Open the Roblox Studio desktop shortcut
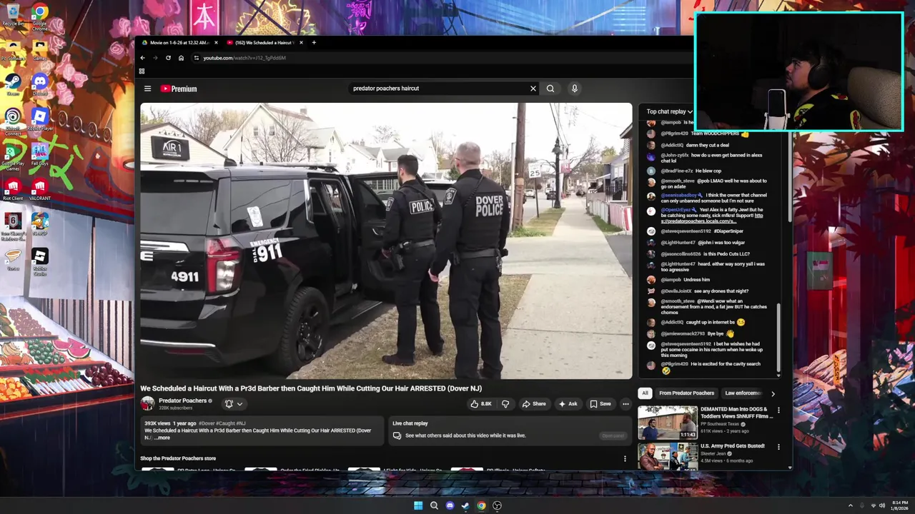Viewport: 915px width, 514px height. [x=40, y=261]
